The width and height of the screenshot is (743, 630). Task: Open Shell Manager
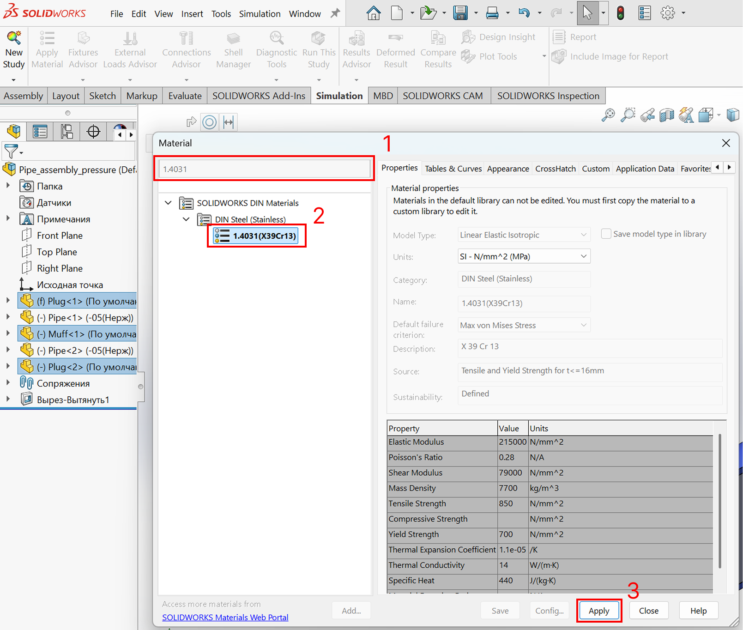tap(233, 50)
